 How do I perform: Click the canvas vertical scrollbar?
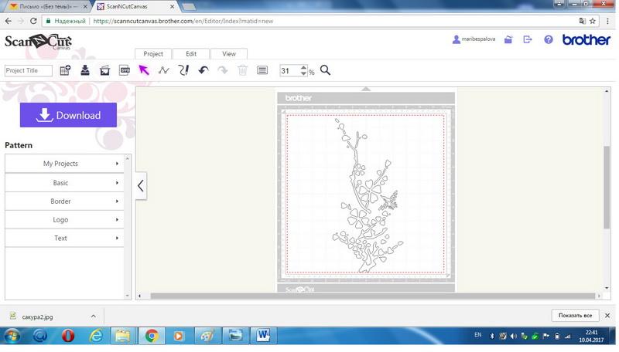[x=607, y=187]
